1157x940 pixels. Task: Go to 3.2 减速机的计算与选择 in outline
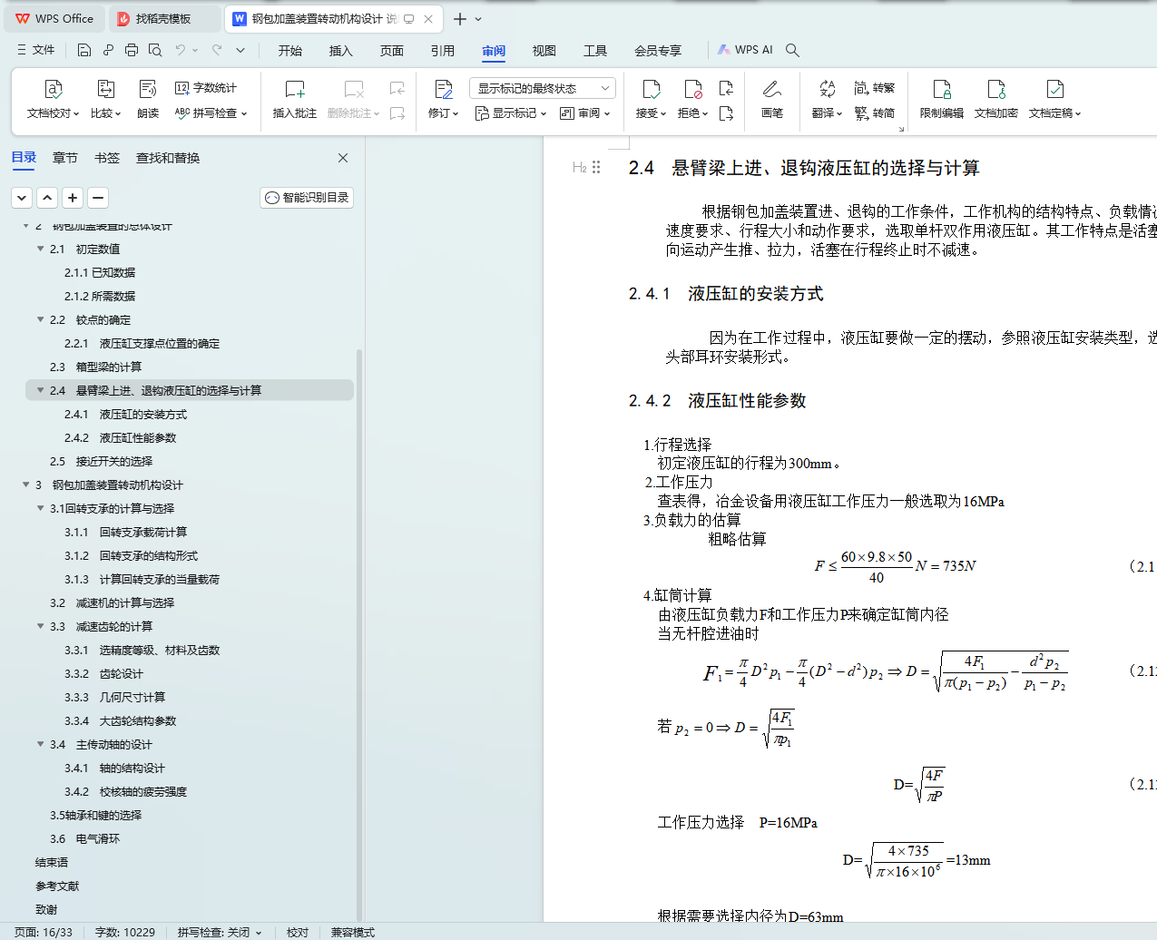point(112,602)
